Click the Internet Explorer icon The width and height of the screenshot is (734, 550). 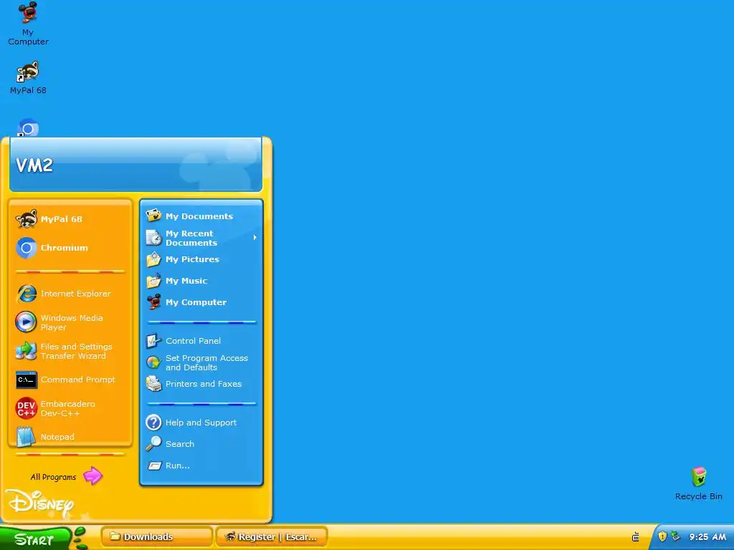click(x=27, y=294)
